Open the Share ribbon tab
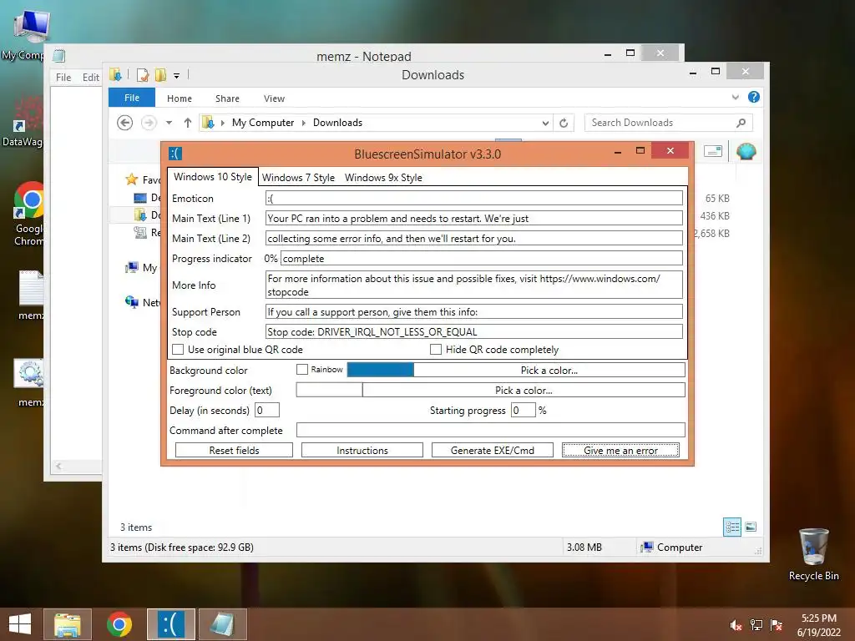 227,98
